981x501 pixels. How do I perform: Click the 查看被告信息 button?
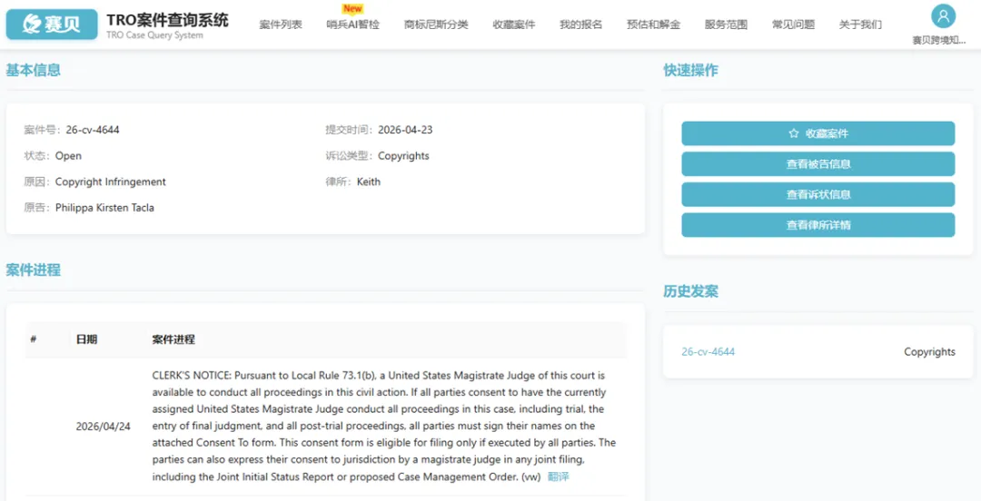click(818, 164)
